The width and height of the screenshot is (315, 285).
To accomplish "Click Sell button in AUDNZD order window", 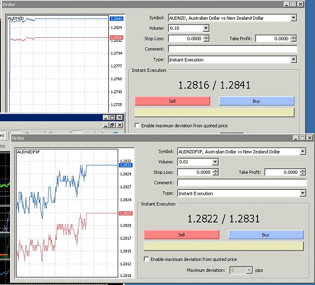I will (172, 101).
